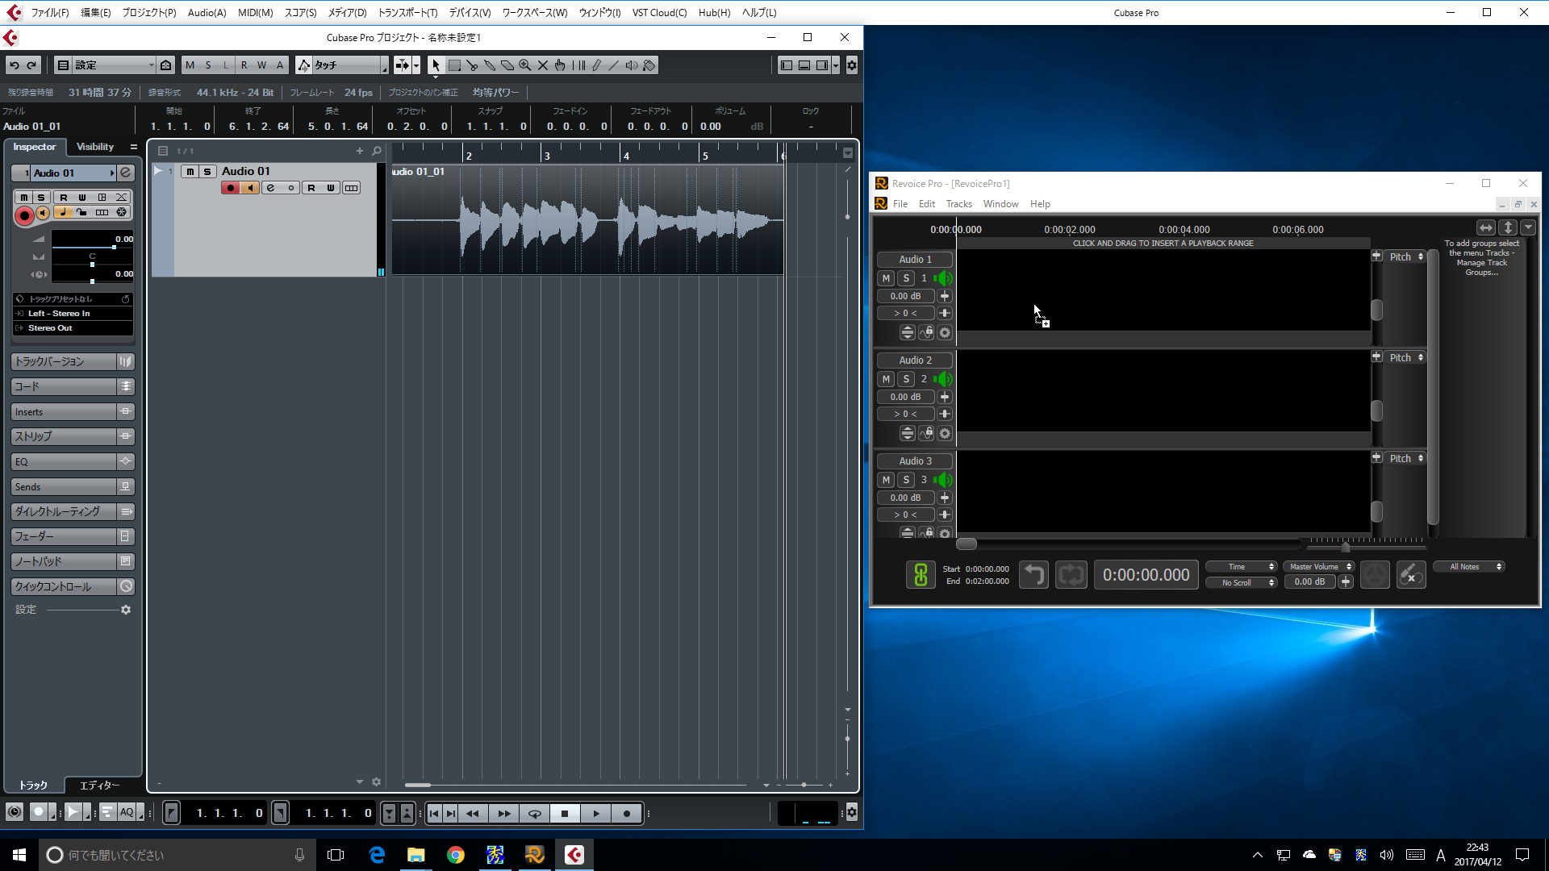Select the Mute X tool in Cubase
The image size is (1549, 871).
tap(543, 65)
